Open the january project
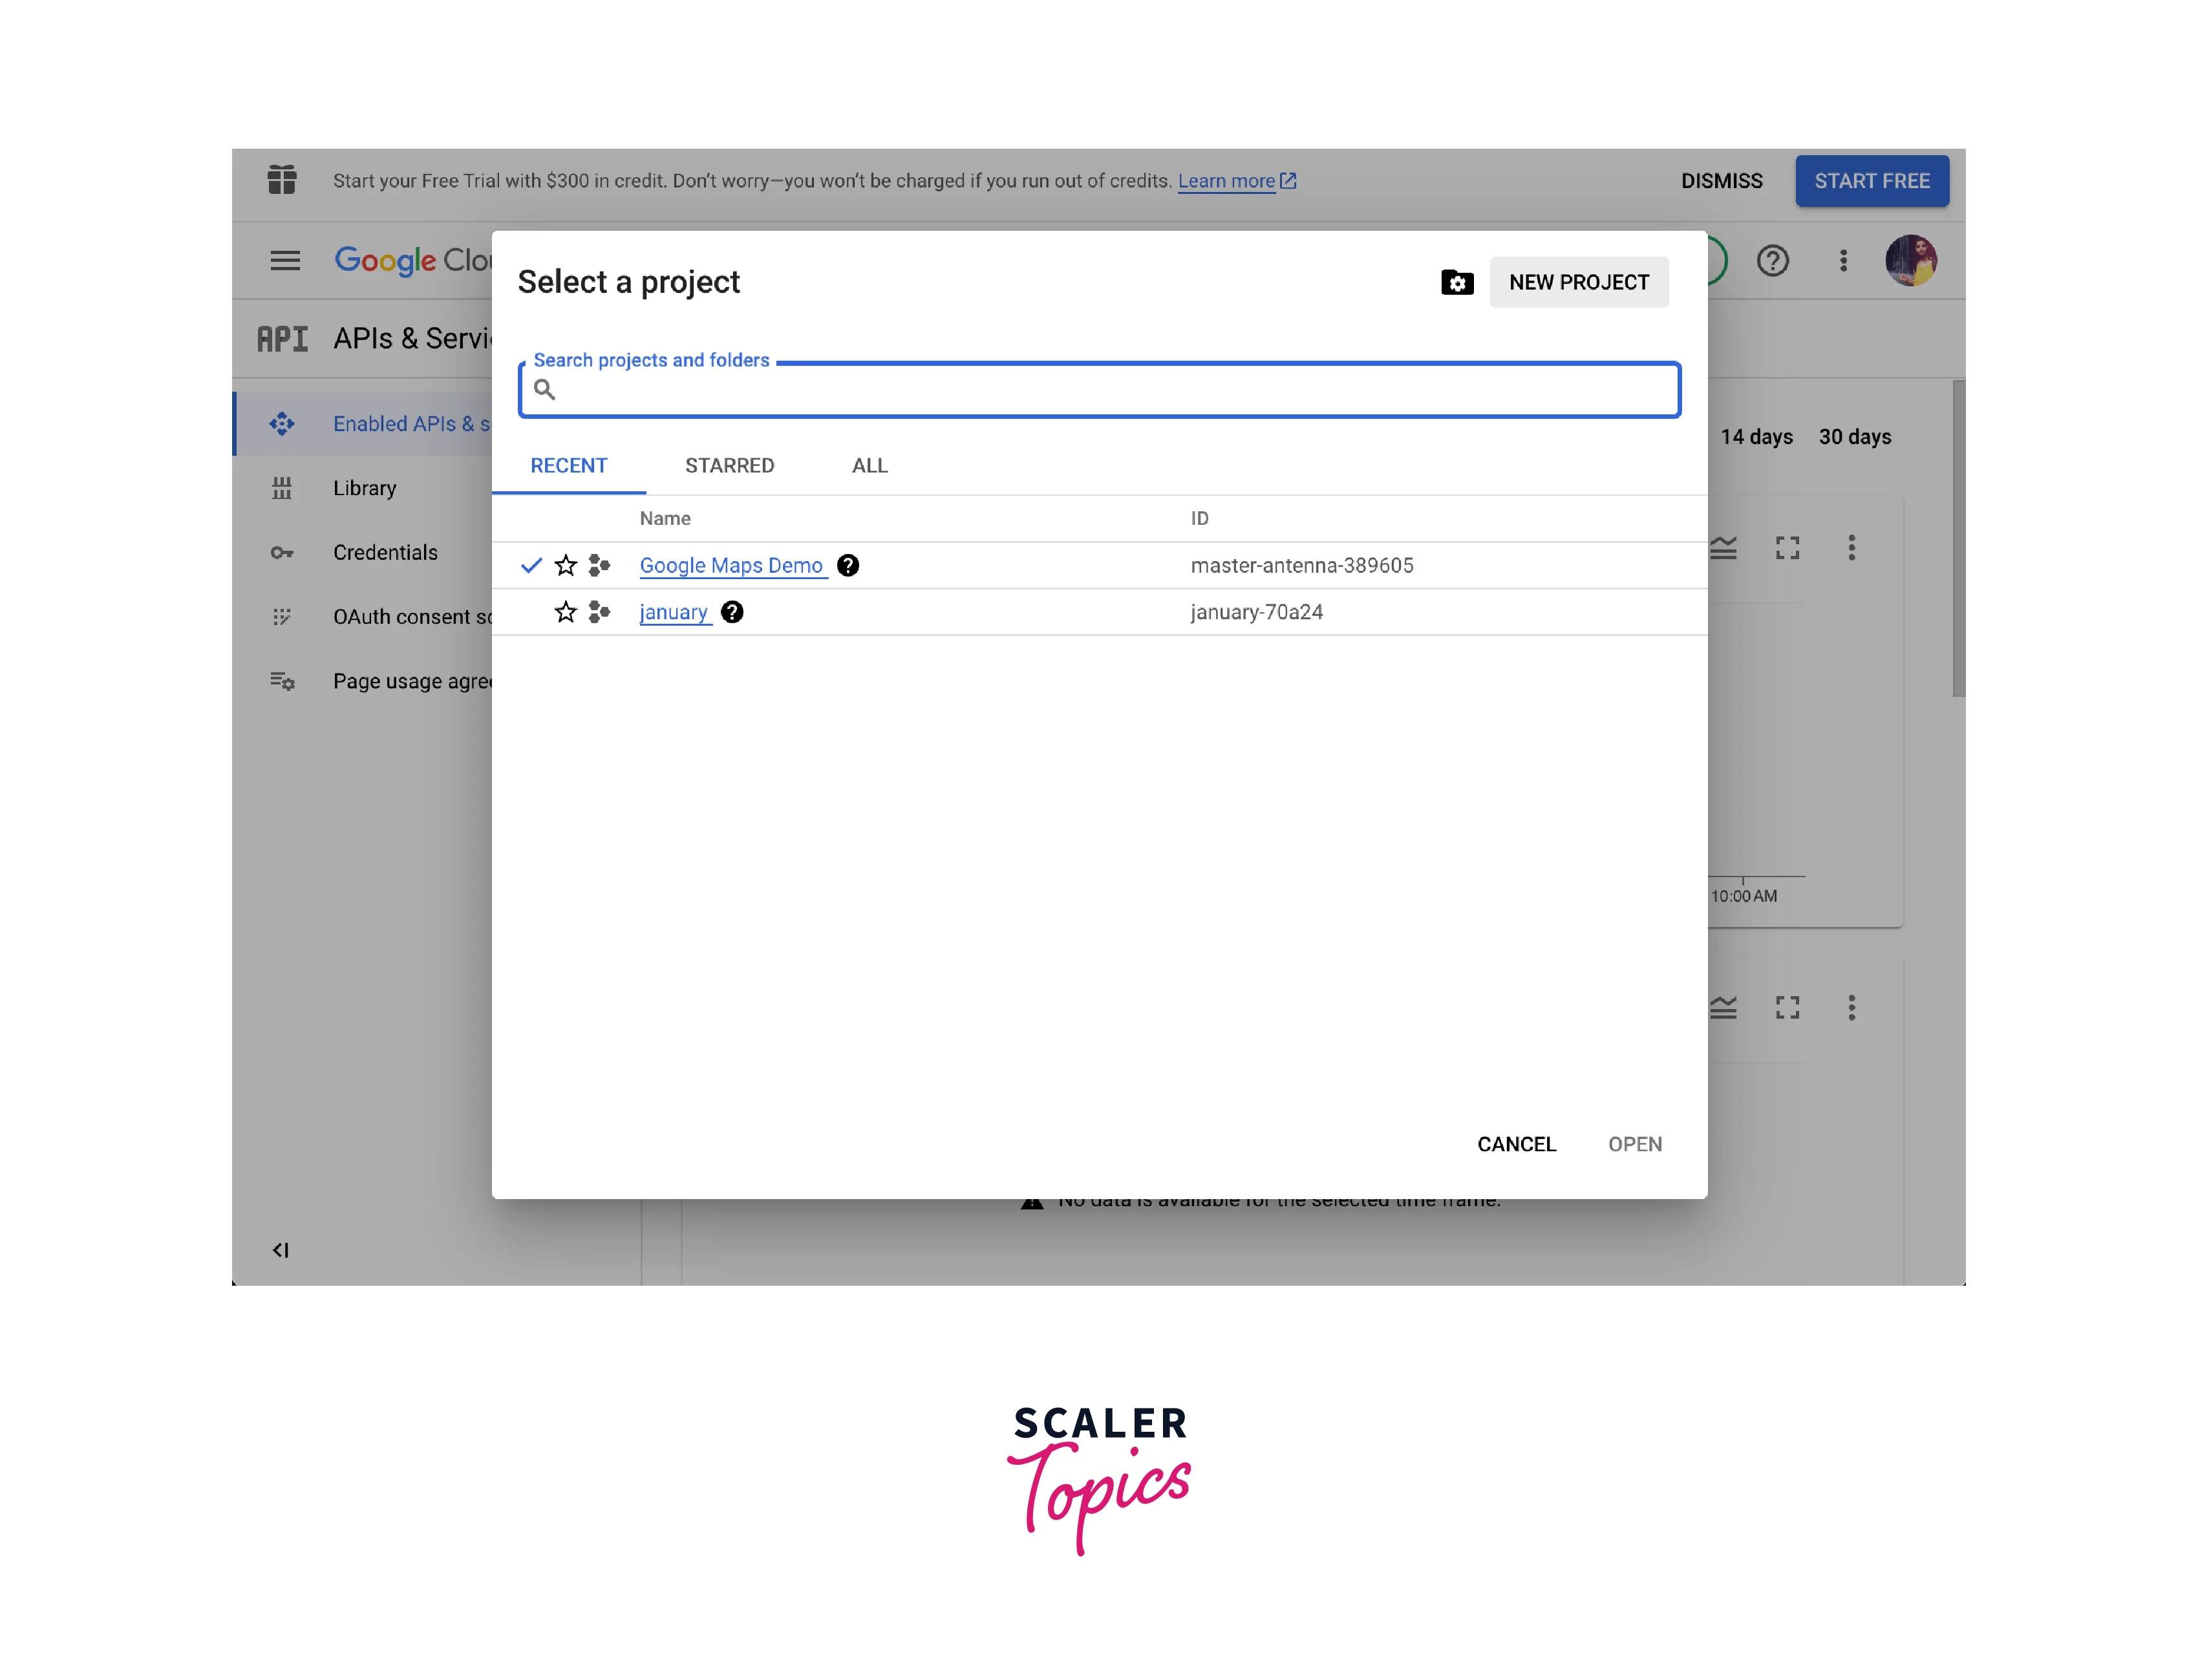The height and width of the screenshot is (1680, 2198). pos(674,611)
